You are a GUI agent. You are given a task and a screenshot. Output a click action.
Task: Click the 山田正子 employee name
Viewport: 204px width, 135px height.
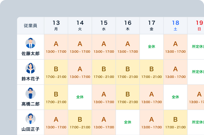31,129
